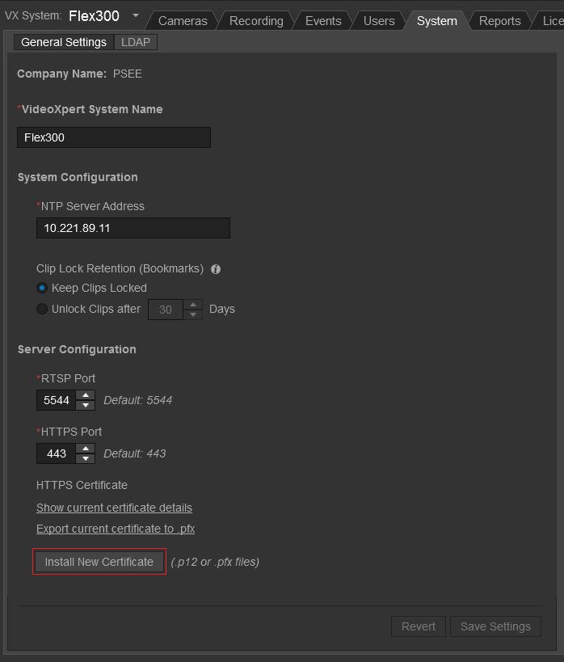Open the Cameras tab
Image resolution: width=564 pixels, height=662 pixels.
(183, 21)
